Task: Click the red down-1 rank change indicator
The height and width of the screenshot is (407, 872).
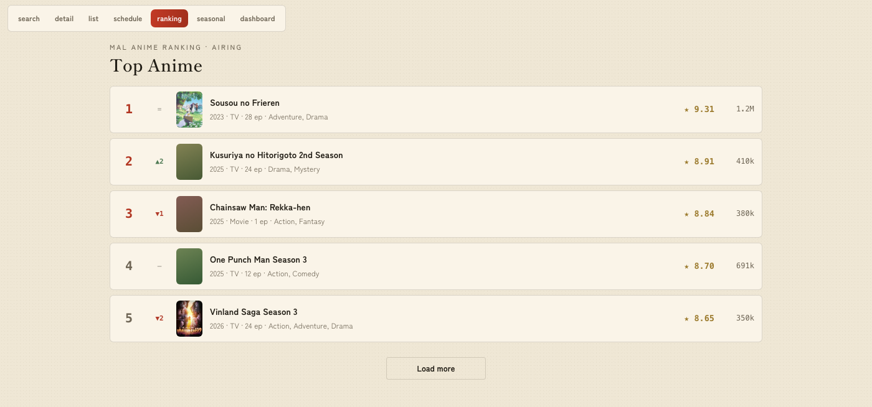Action: tap(159, 214)
